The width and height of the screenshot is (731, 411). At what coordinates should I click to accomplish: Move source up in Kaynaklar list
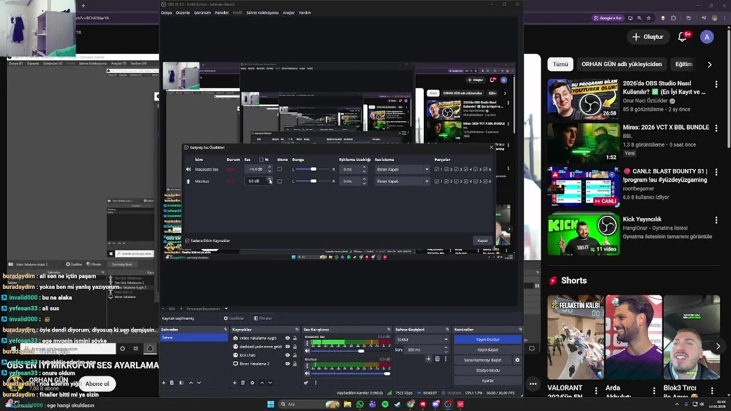(x=262, y=382)
